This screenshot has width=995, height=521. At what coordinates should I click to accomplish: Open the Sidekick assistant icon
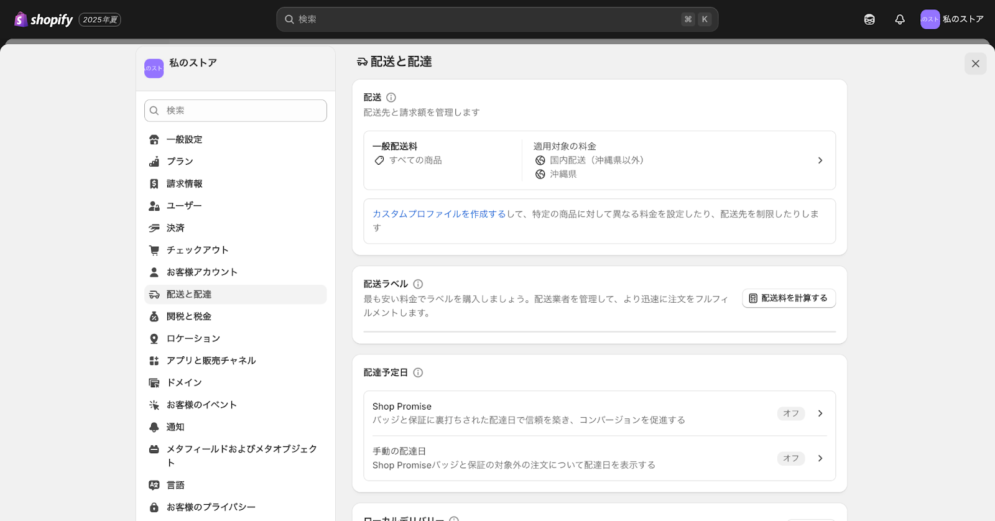click(x=869, y=19)
